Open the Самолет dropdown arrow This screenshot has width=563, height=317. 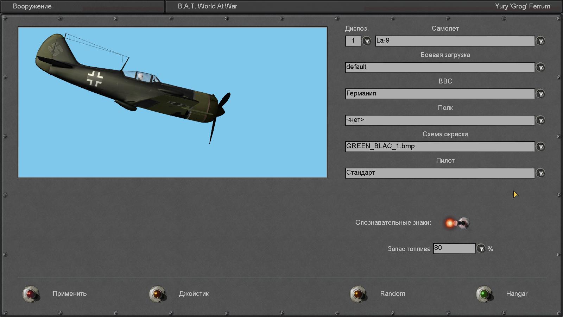540,41
